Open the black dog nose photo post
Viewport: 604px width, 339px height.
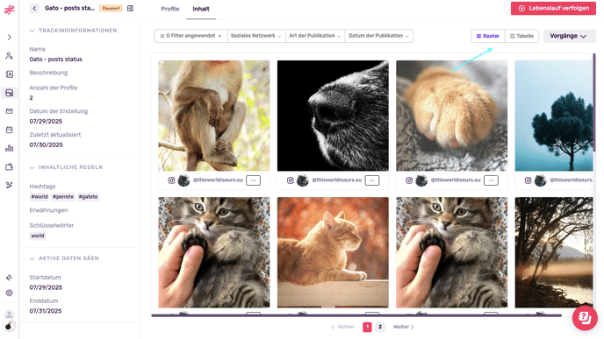click(x=333, y=116)
